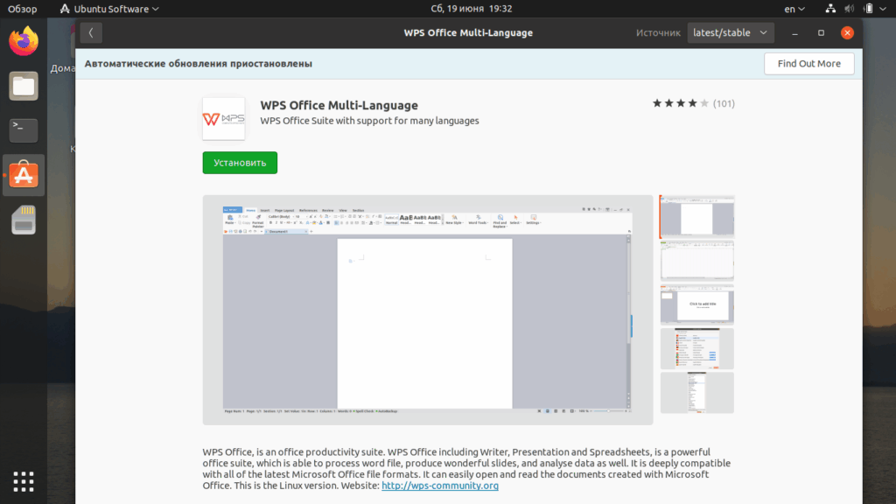
Task: Click the WPS Office Multi-Language app heading
Action: 339,105
